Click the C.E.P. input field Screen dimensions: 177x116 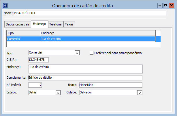[38, 60]
